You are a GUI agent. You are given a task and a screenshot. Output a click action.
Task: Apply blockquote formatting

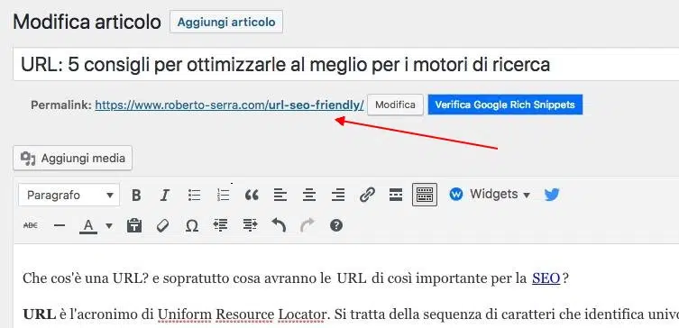[x=252, y=196]
